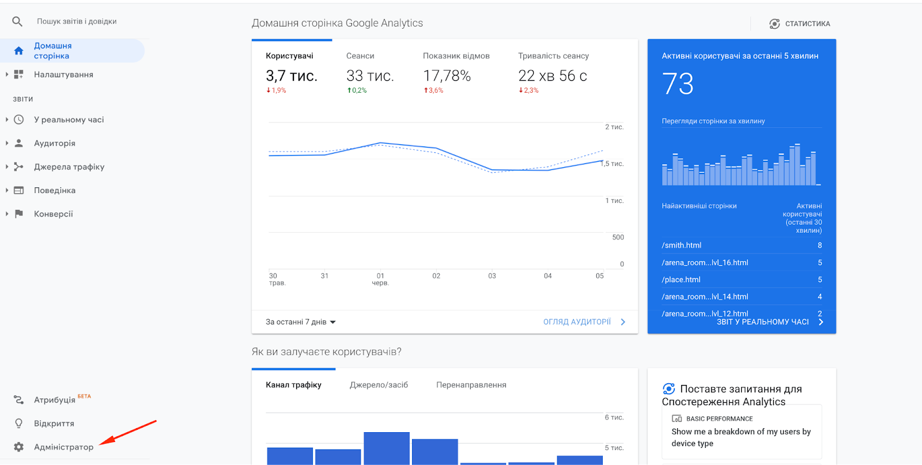Click the 22 хв 56 с session duration value
This screenshot has height=465, width=922.
click(553, 76)
